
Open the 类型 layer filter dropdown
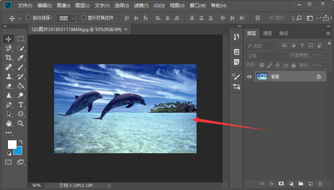pos(261,45)
